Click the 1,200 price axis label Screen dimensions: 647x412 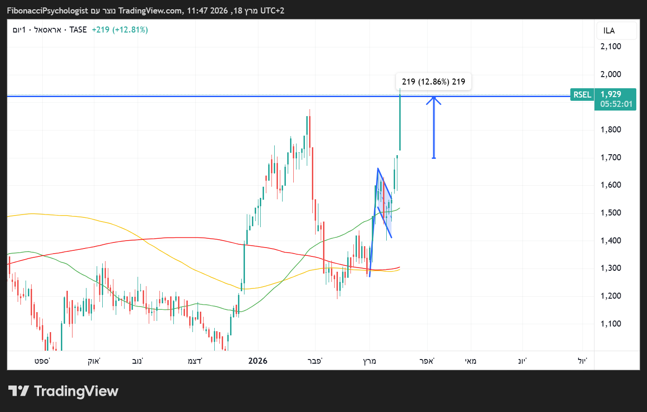tap(611, 296)
